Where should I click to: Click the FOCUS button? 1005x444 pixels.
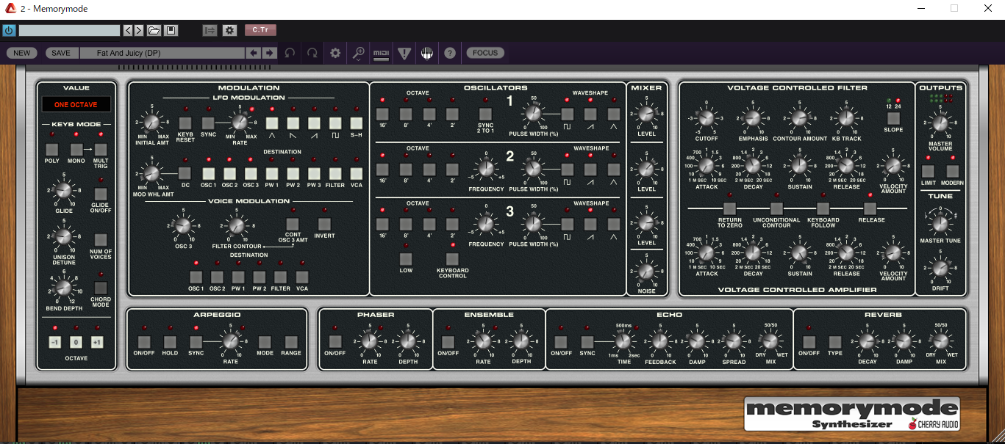485,53
